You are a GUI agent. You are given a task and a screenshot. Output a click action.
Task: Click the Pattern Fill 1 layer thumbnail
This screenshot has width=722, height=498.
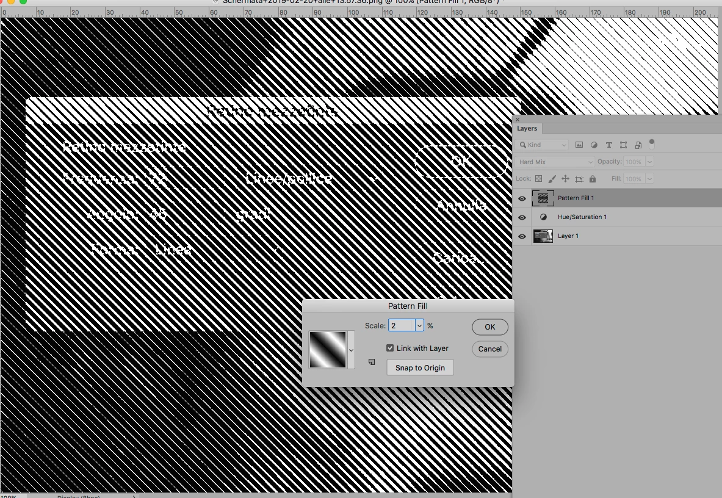[543, 198]
